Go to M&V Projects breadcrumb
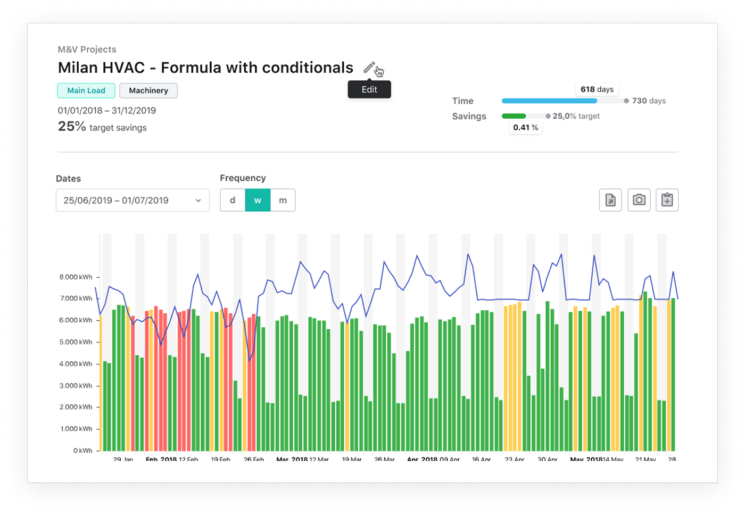This screenshot has height=515, width=745. point(87,49)
